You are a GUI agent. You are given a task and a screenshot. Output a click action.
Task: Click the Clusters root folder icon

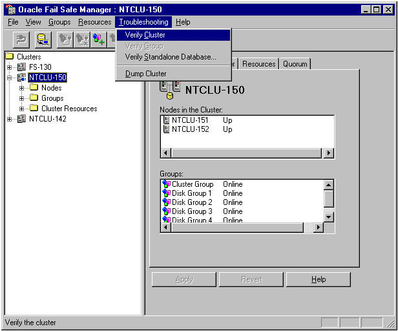pos(10,56)
